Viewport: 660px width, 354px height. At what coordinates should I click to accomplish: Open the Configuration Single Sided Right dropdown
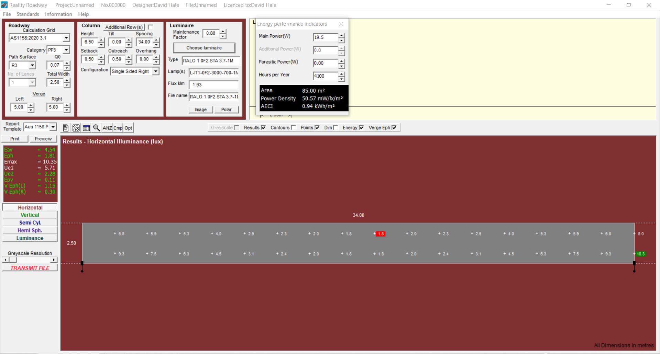pyautogui.click(x=156, y=71)
